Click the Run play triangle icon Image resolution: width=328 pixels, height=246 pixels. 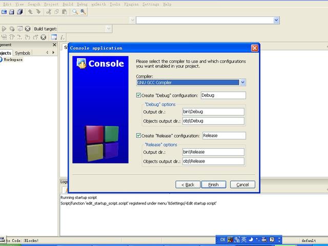click(x=4, y=29)
